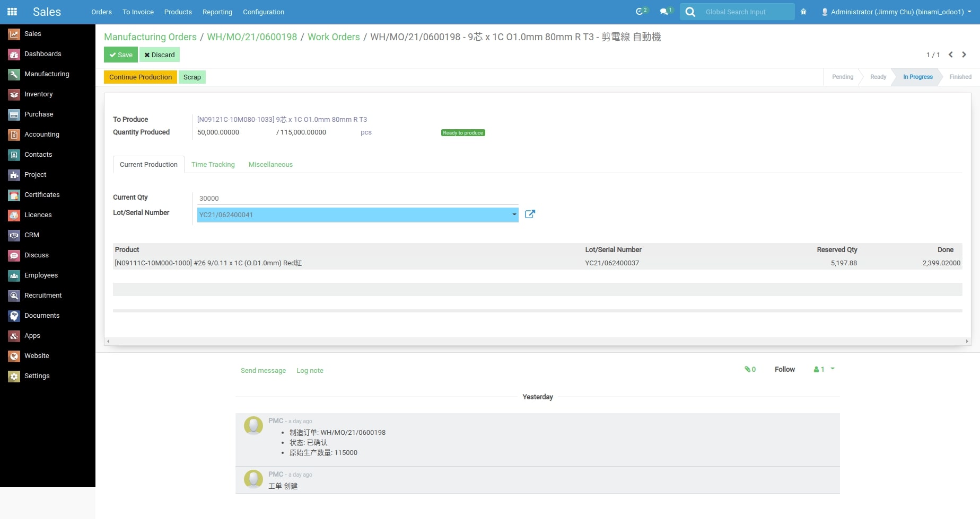Open Inventory icon in sidebar
This screenshot has width=980, height=519.
14,94
